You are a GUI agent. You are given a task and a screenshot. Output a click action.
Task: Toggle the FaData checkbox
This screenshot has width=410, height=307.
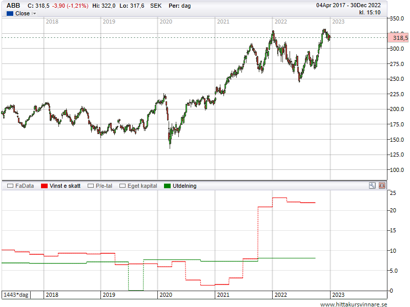coord(10,186)
